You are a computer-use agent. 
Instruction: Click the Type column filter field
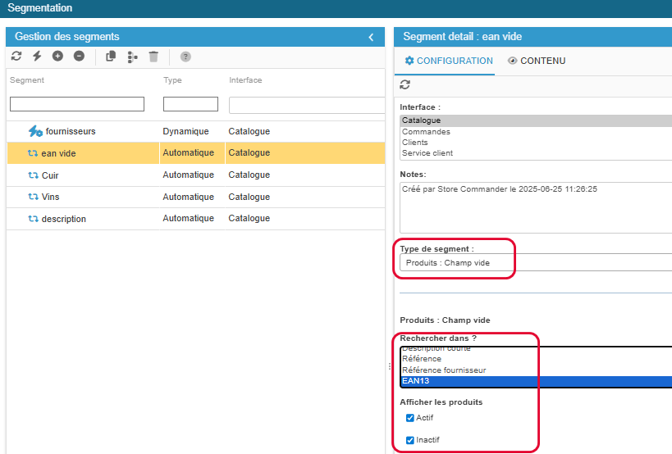tap(190, 104)
